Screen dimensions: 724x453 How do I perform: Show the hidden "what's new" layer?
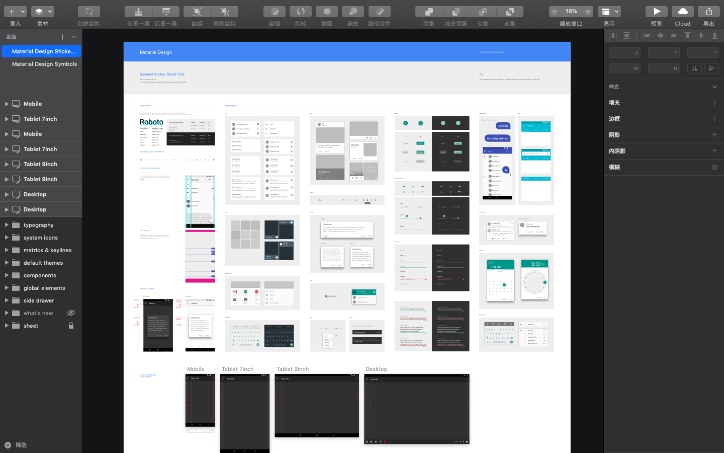click(x=71, y=313)
